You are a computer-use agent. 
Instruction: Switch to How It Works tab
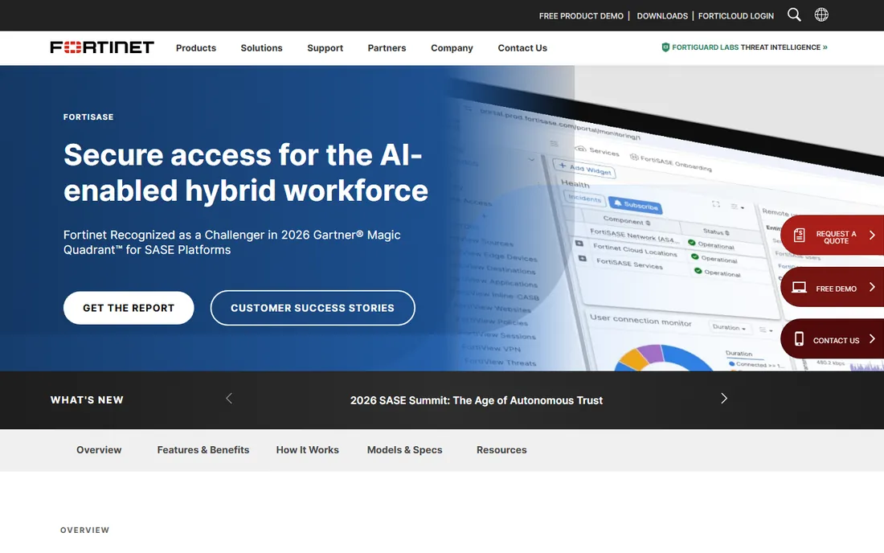tap(307, 450)
